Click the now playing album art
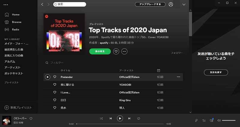 pos(7,120)
